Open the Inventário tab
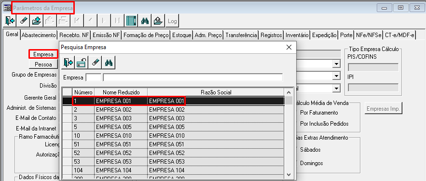 [x=297, y=35]
